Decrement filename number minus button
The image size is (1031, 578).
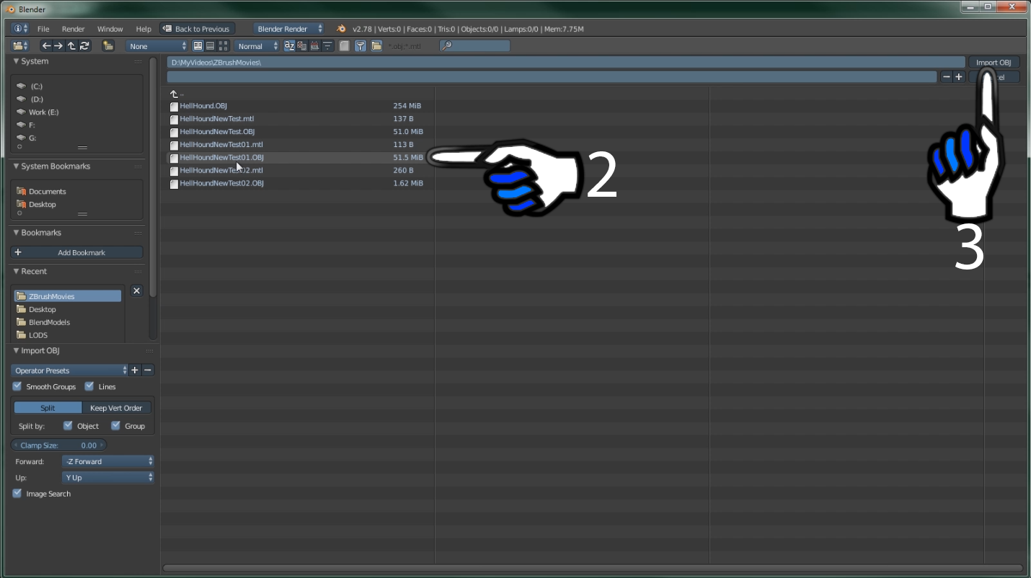coord(946,77)
